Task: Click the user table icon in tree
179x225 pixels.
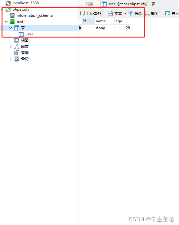Action: 21,34
